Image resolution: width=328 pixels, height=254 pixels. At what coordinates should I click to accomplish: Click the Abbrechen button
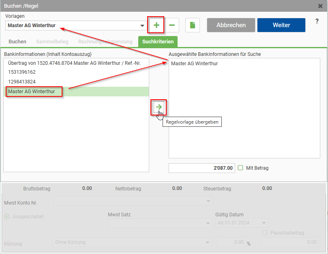[231, 25]
